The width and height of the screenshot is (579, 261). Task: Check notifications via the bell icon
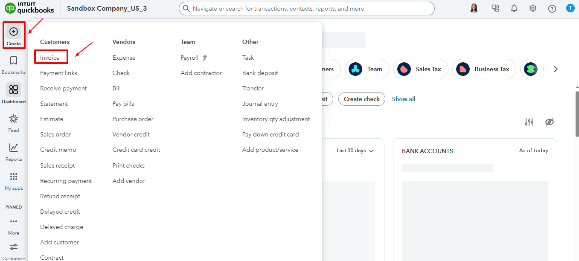tap(514, 8)
